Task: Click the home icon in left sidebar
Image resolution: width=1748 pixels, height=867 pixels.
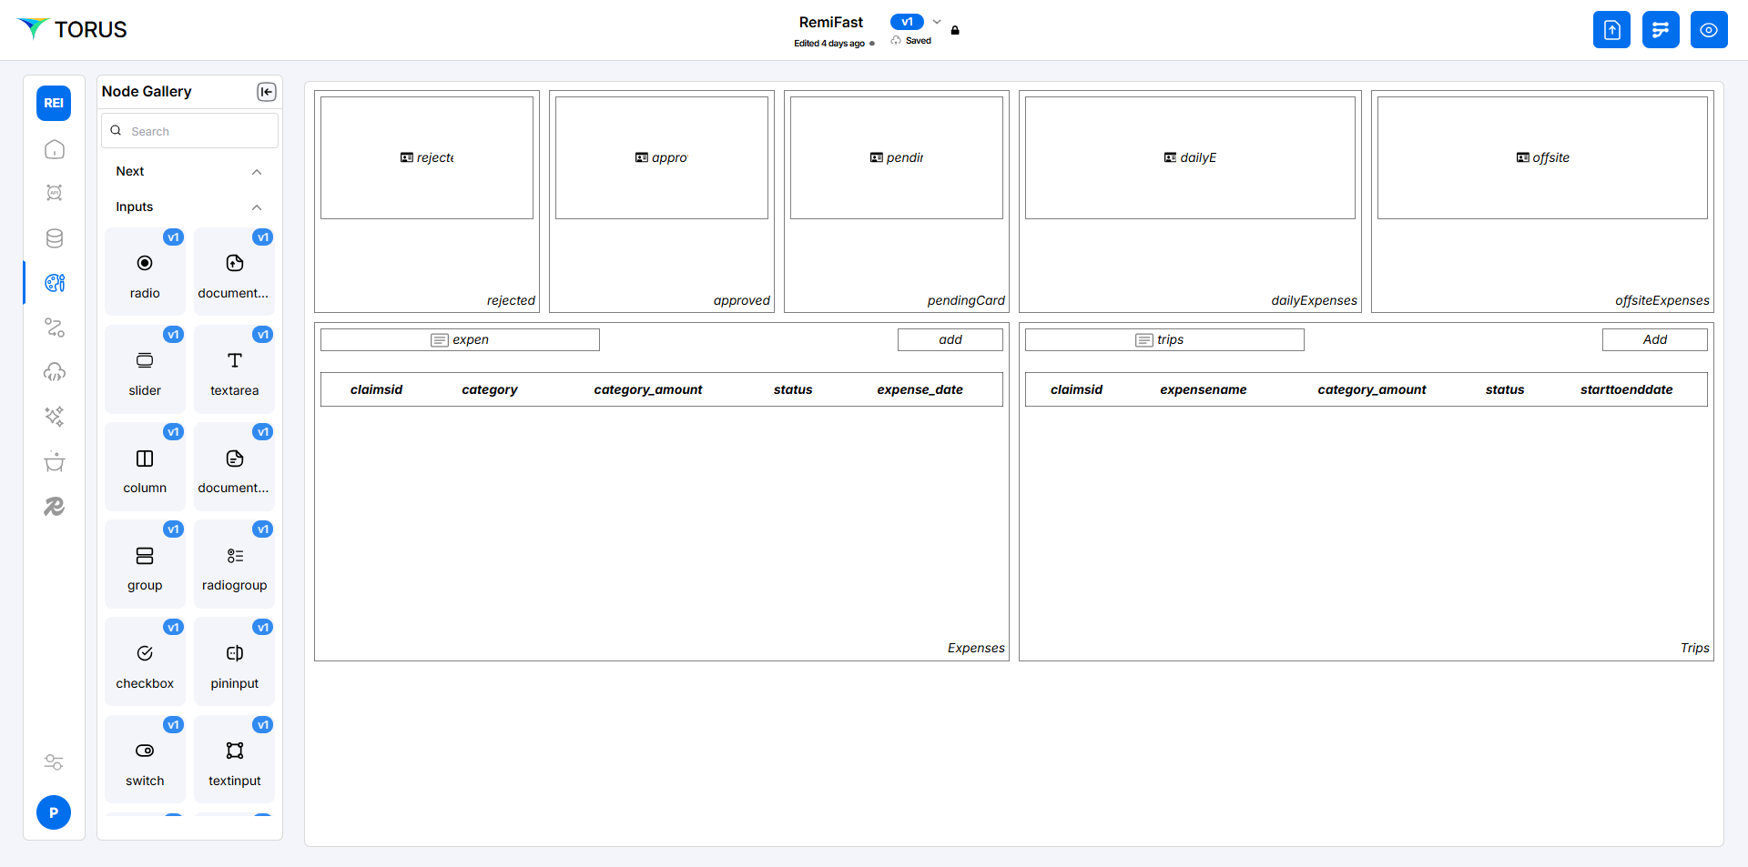Action: [x=55, y=149]
